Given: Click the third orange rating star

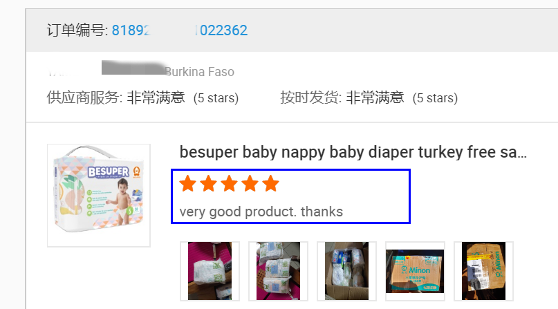Looking at the screenshot, I should [229, 183].
